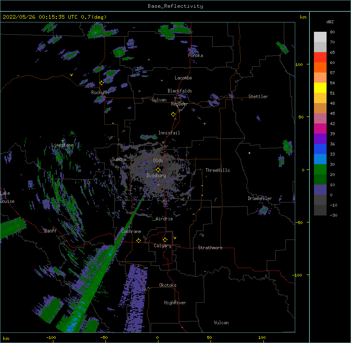Select the yellow diamond marker between Olds and Didsbury
The width and height of the screenshot is (351, 343).
158,170
